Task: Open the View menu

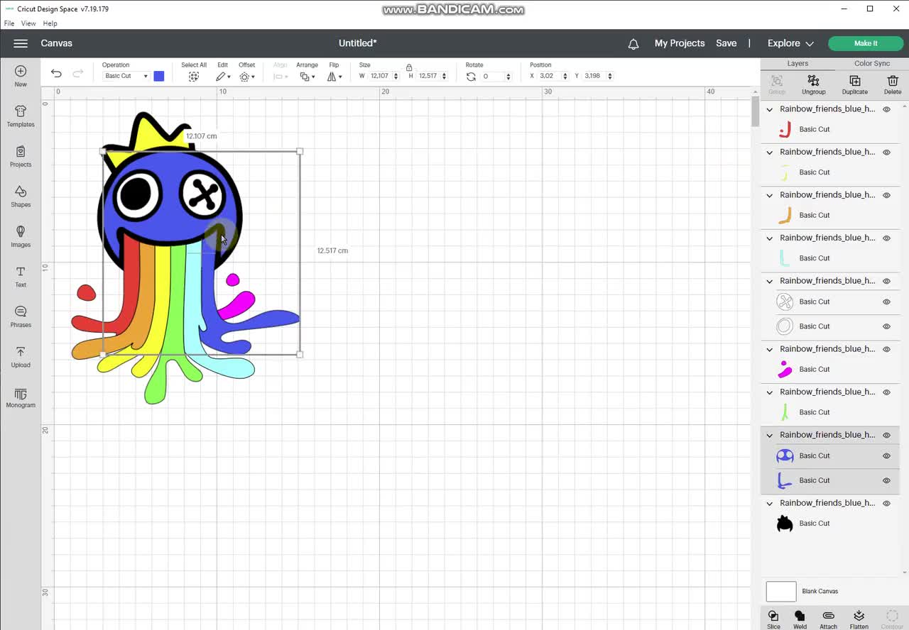Action: point(28,23)
